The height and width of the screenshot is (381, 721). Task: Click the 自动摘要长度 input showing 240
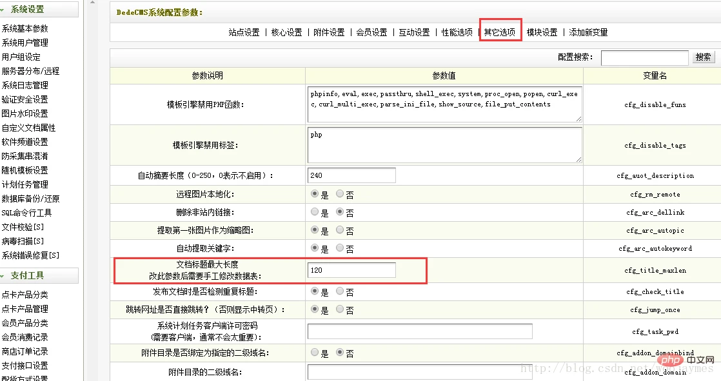351,175
